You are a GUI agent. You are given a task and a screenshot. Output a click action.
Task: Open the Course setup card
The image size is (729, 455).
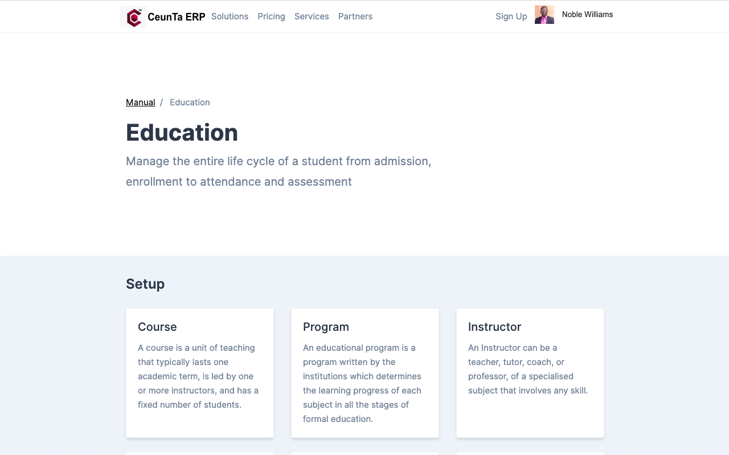pos(199,373)
